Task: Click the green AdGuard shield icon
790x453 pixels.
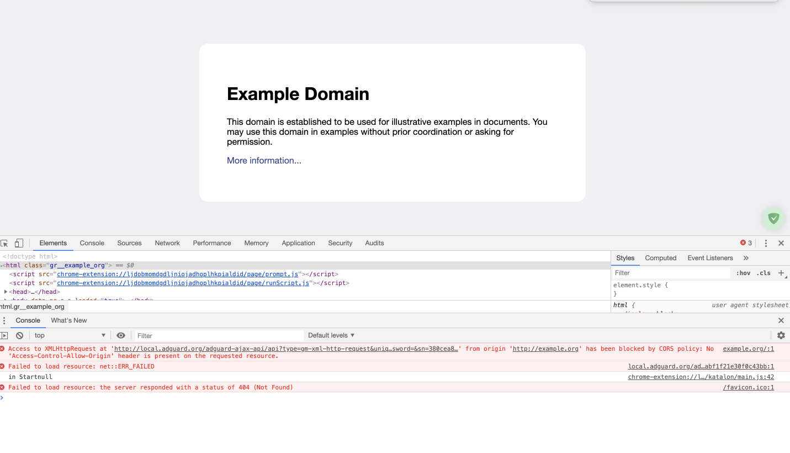Action: pos(773,218)
